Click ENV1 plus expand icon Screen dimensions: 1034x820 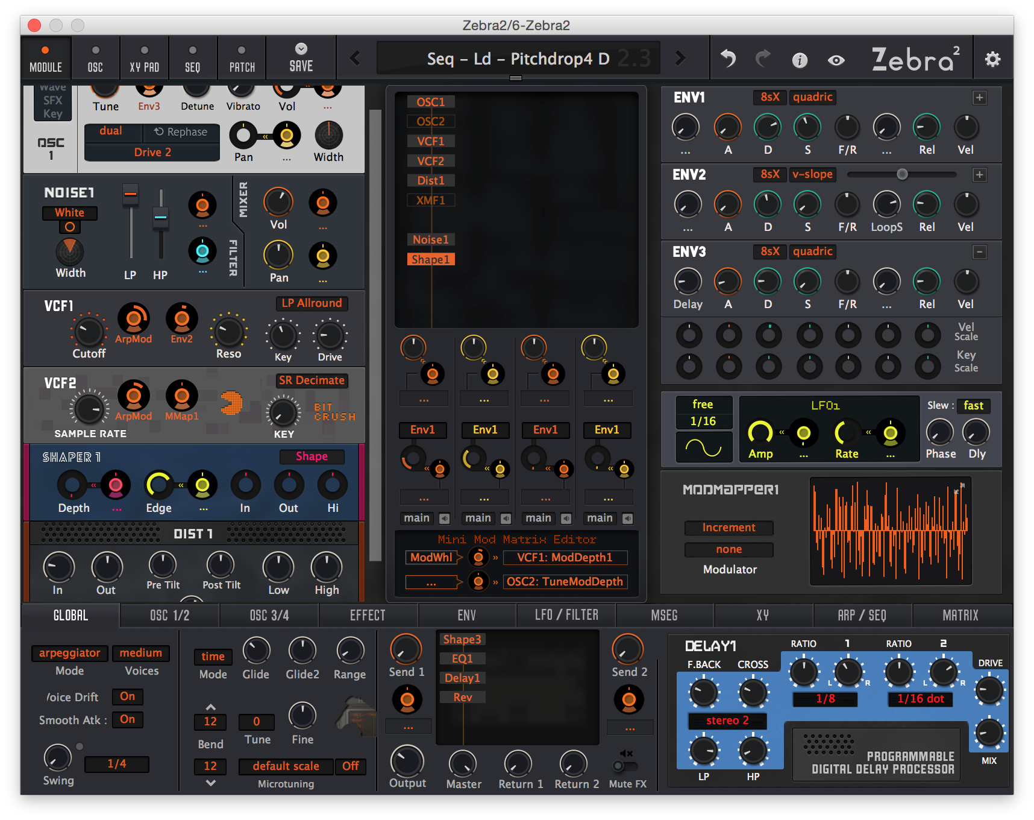(x=980, y=98)
